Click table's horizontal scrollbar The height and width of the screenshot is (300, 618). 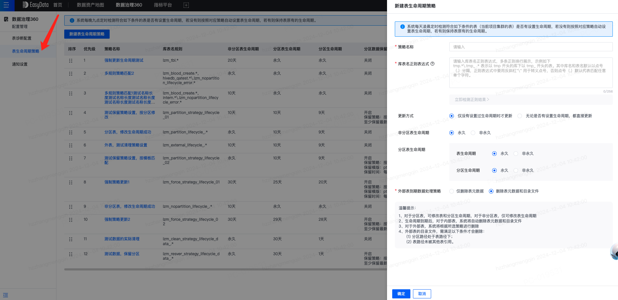[225, 269]
